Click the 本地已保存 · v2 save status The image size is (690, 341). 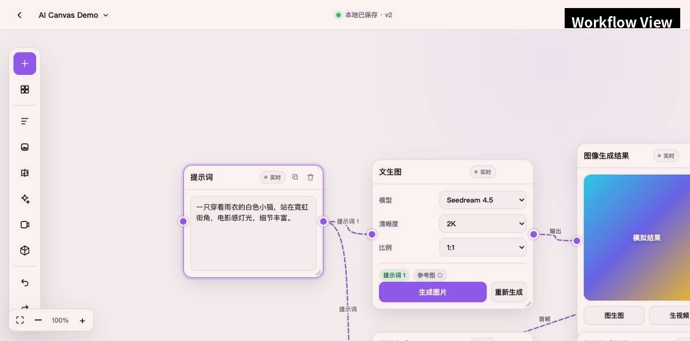tap(363, 15)
